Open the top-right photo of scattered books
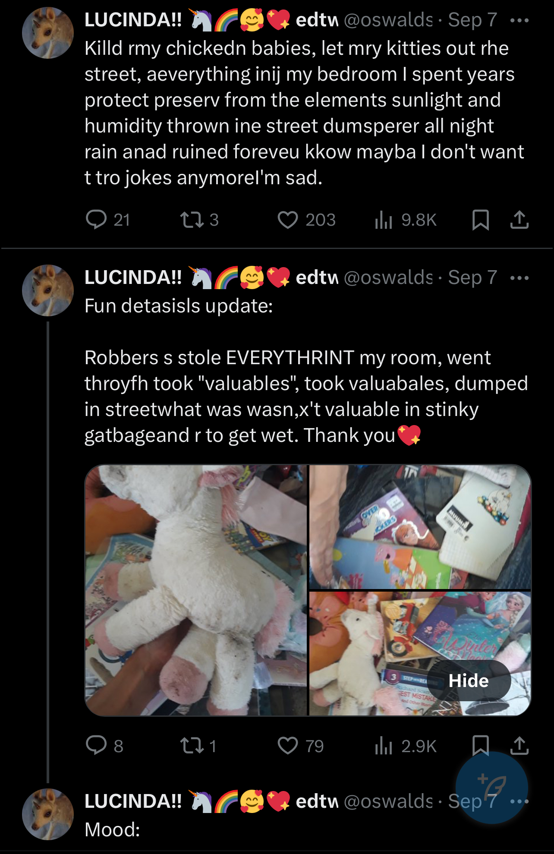Image resolution: width=554 pixels, height=854 pixels. pyautogui.click(x=420, y=527)
